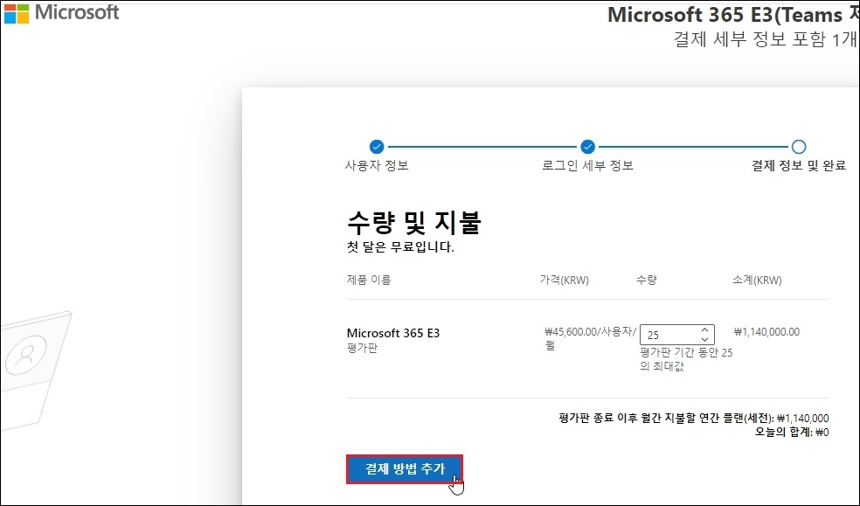The image size is (860, 506).
Task: Click the 첫 달은 무료입니다 text
Action: click(400, 247)
